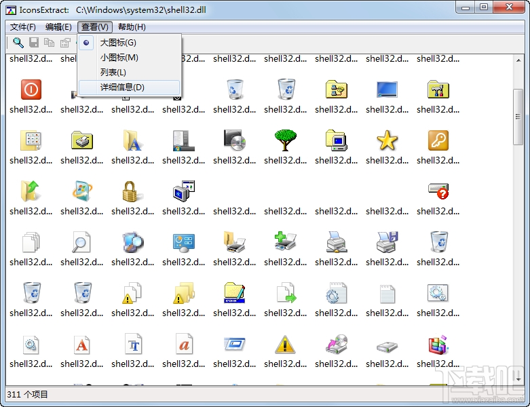The width and height of the screenshot is (530, 407).
Task: Select 大图标(G) view option
Action: [x=129, y=43]
